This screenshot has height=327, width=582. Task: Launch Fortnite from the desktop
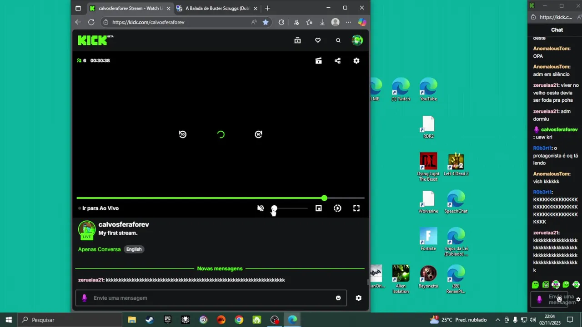point(428,239)
